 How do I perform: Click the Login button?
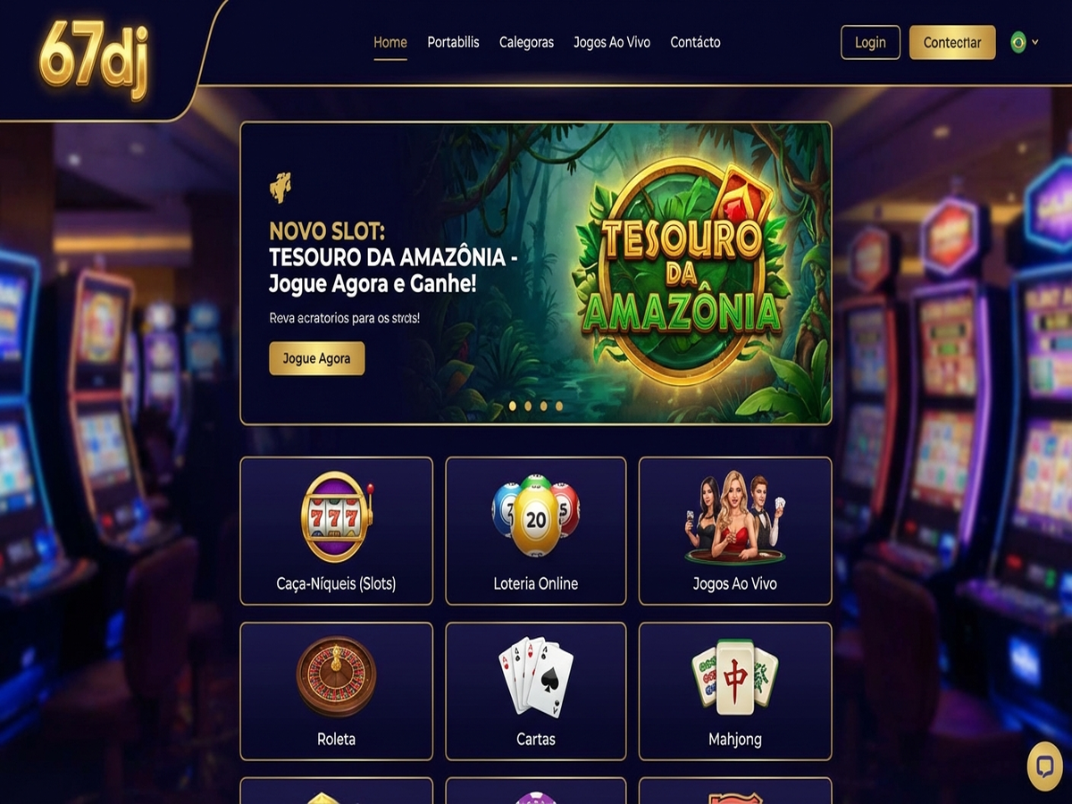pyautogui.click(x=870, y=42)
